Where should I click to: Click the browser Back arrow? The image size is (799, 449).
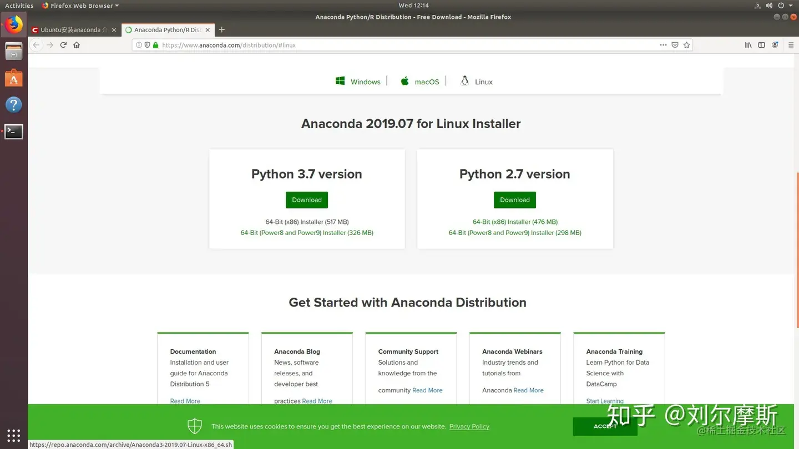pos(36,45)
